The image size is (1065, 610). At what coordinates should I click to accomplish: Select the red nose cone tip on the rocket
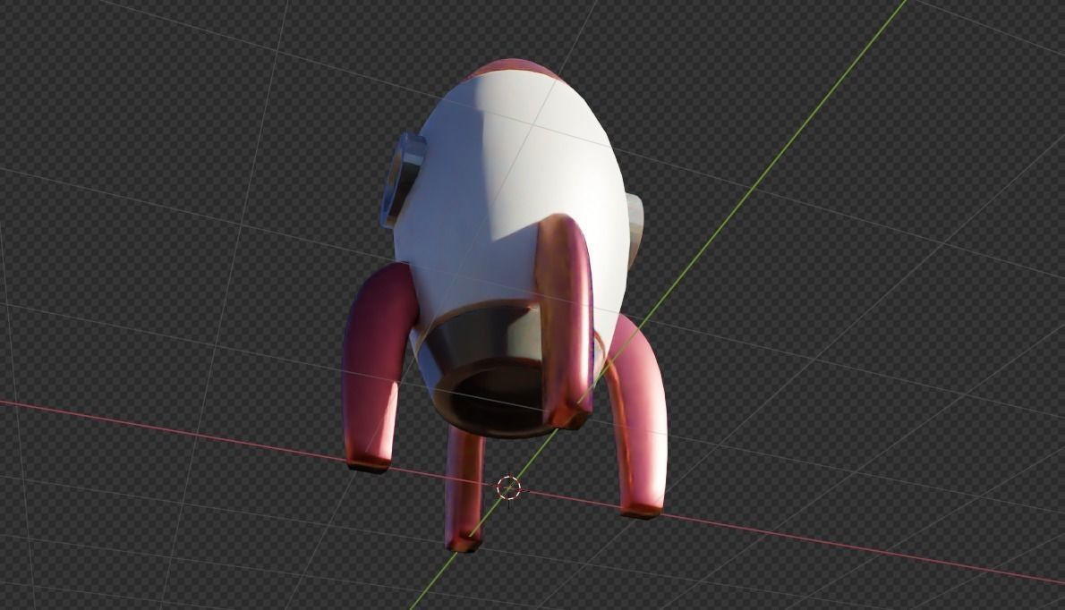[514, 69]
